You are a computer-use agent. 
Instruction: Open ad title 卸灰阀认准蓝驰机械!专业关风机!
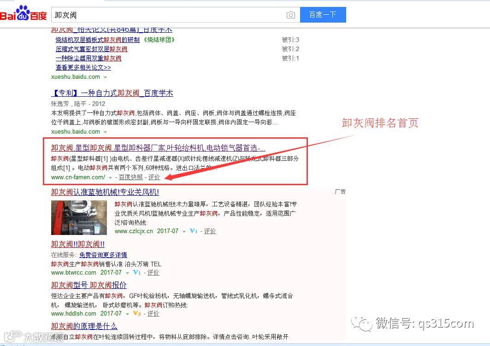tap(105, 192)
